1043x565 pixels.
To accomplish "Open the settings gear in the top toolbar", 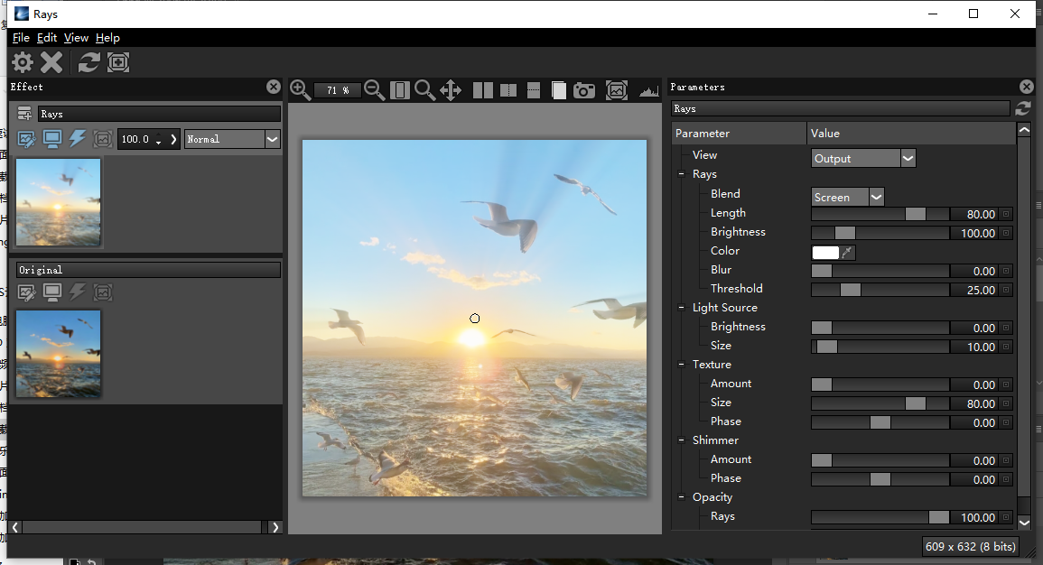I will pyautogui.click(x=22, y=62).
